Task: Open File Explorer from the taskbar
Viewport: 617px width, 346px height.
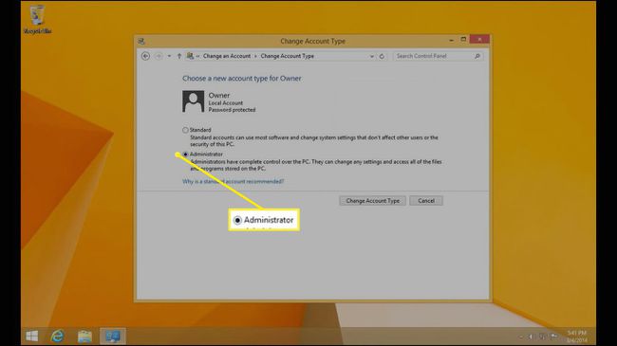Action: click(84, 337)
